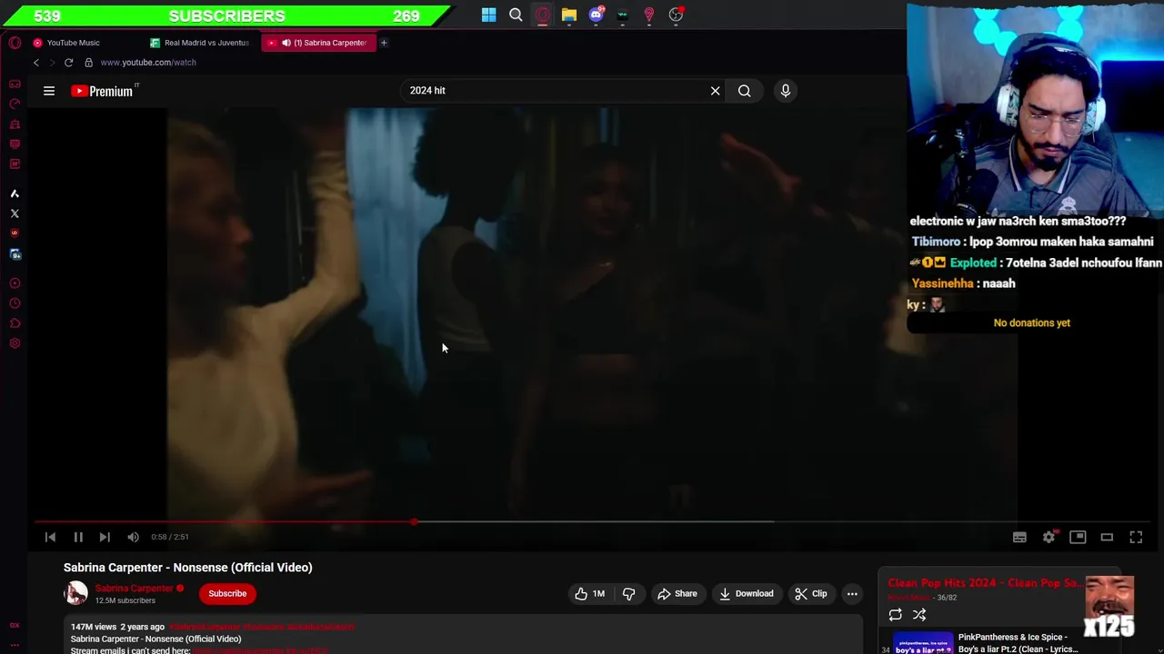Skip to next video
This screenshot has width=1164, height=654.
point(105,538)
